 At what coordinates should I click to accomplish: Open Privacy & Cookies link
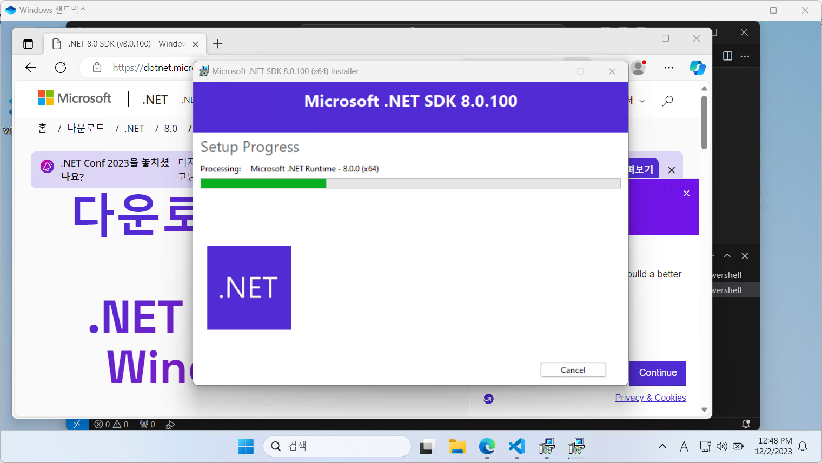coord(651,398)
